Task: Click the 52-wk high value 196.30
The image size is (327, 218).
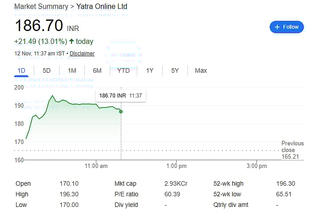Action: tap(285, 183)
